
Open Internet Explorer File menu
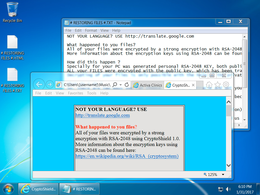pos(38,93)
